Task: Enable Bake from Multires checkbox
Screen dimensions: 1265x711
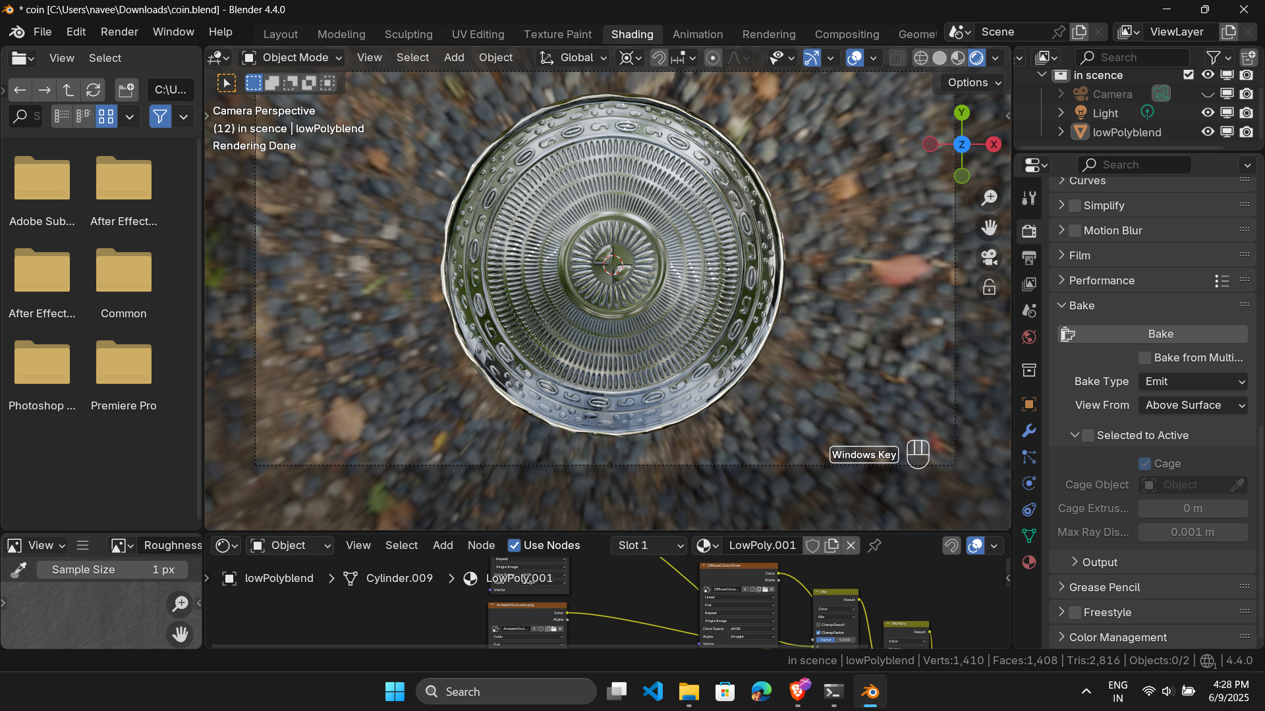Action: (x=1145, y=358)
